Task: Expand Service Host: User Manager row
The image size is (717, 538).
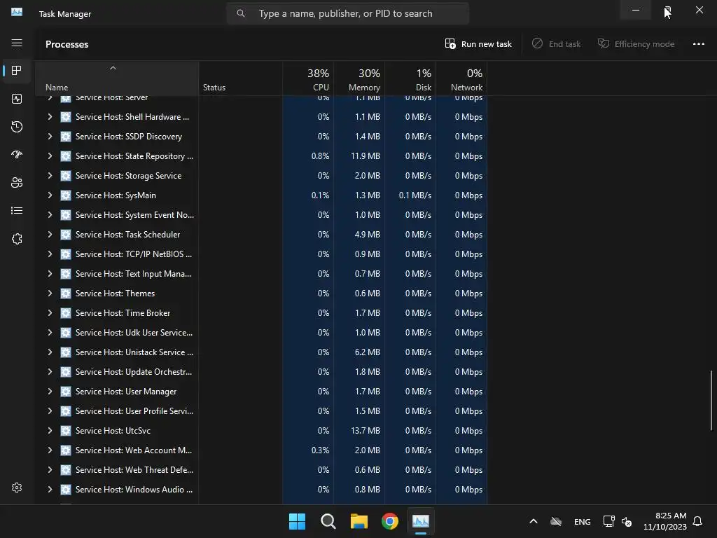Action: pyautogui.click(x=50, y=392)
